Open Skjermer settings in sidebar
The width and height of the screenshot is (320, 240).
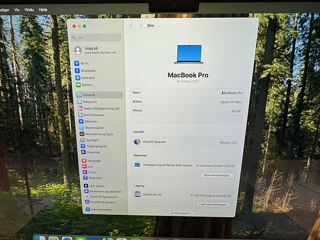[88, 121]
